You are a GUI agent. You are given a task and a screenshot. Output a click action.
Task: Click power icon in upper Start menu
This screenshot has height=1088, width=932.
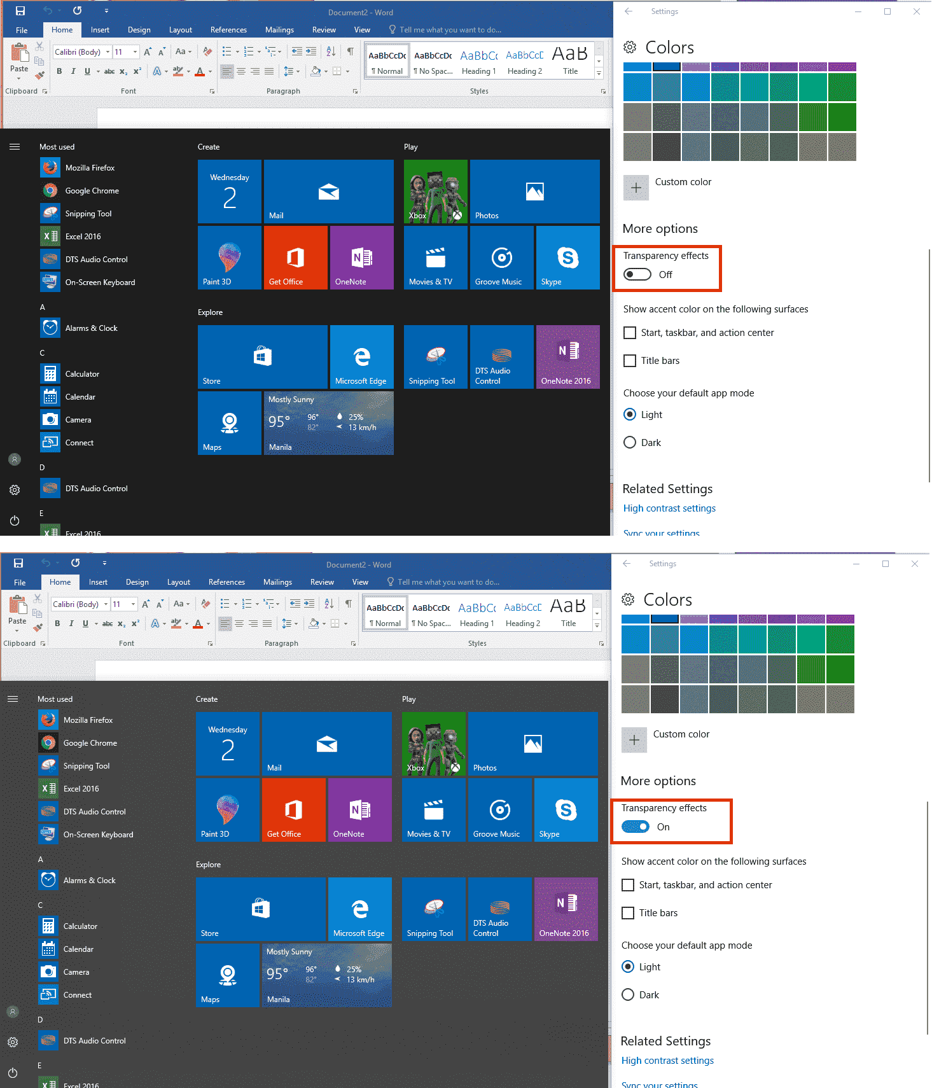tap(15, 520)
